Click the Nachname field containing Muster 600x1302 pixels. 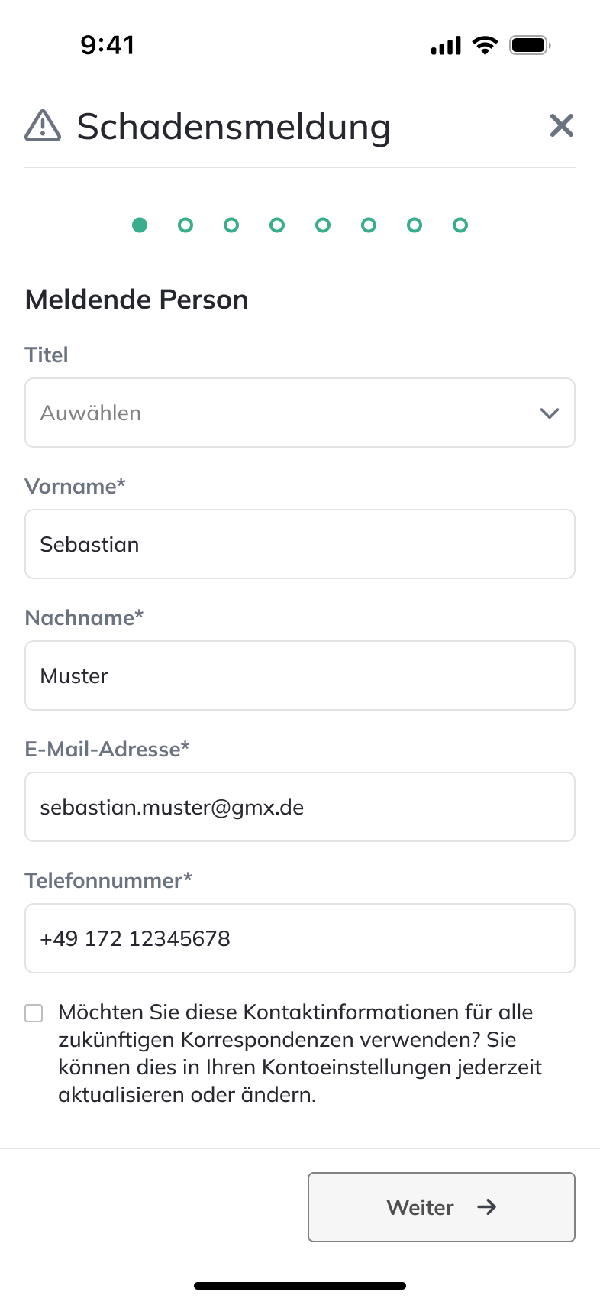point(299,675)
